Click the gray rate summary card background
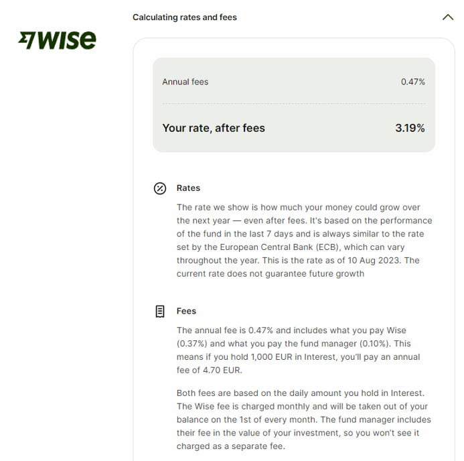Viewport: 464px width, 461px height. (x=294, y=105)
